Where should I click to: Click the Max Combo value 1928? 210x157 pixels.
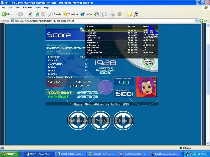pos(106,63)
